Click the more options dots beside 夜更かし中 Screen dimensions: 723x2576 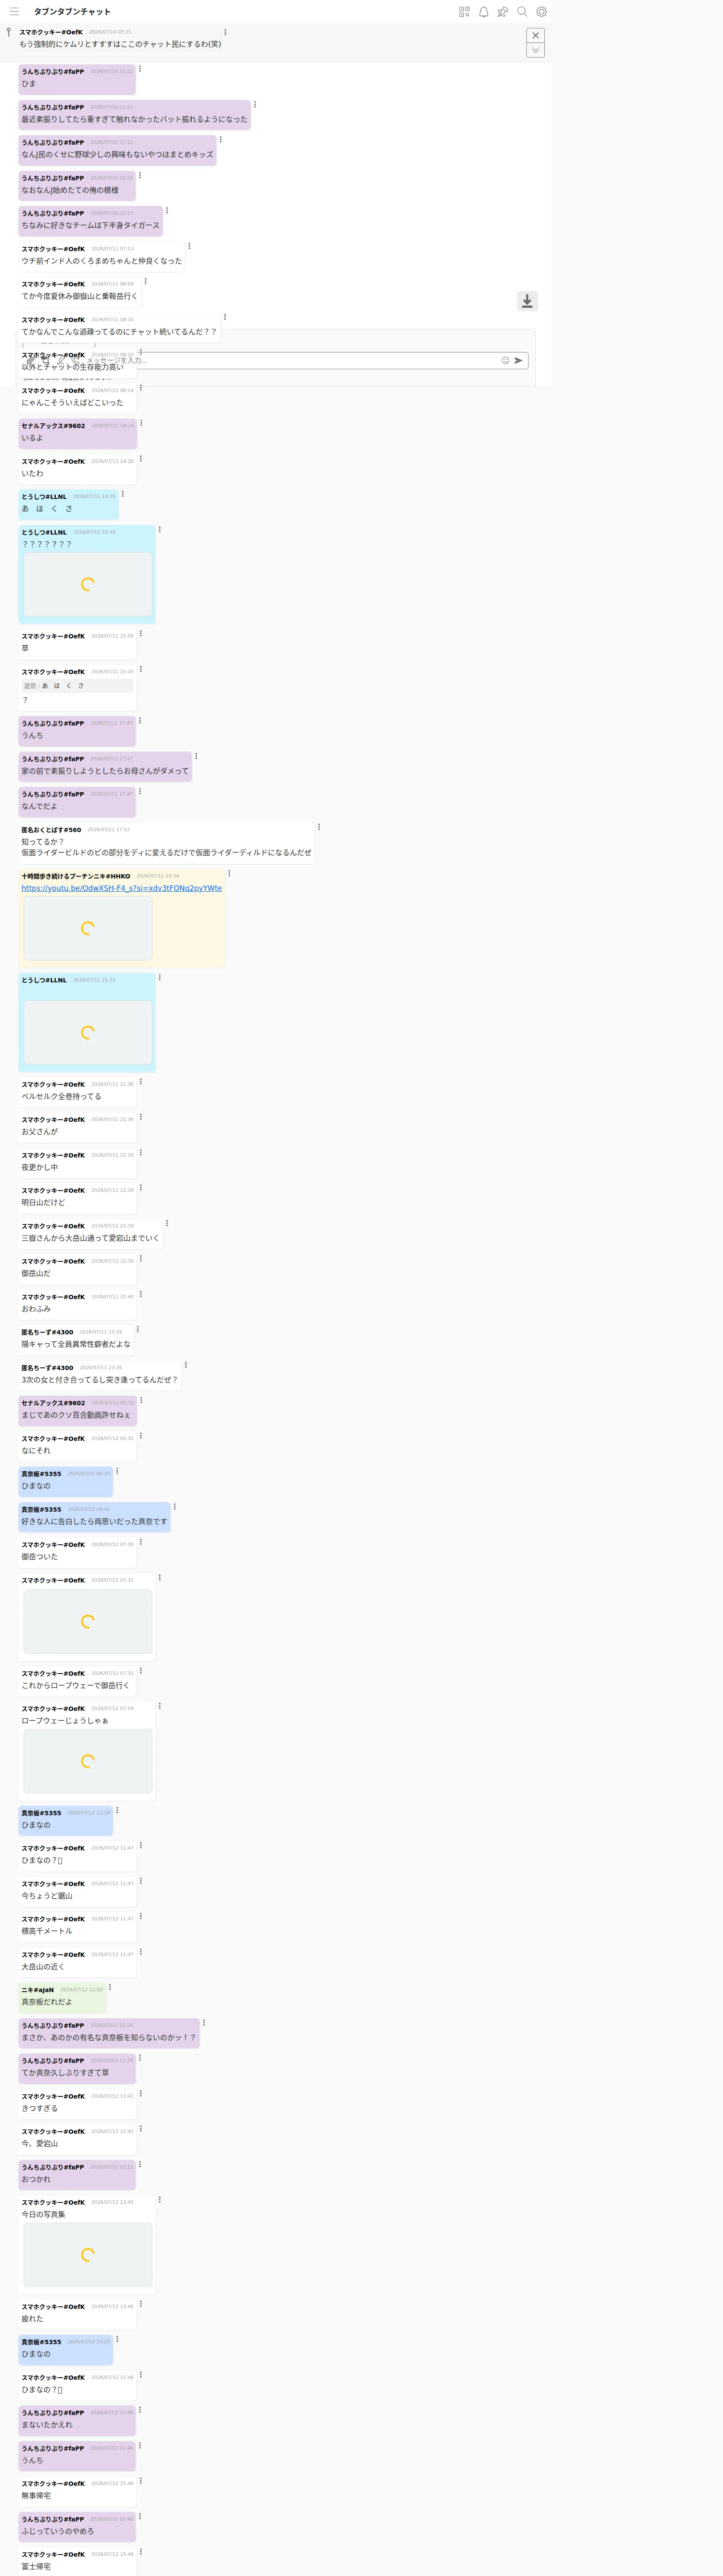141,1152
